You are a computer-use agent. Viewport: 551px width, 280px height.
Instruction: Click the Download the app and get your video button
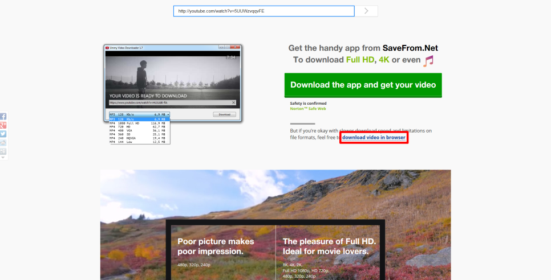(363, 85)
